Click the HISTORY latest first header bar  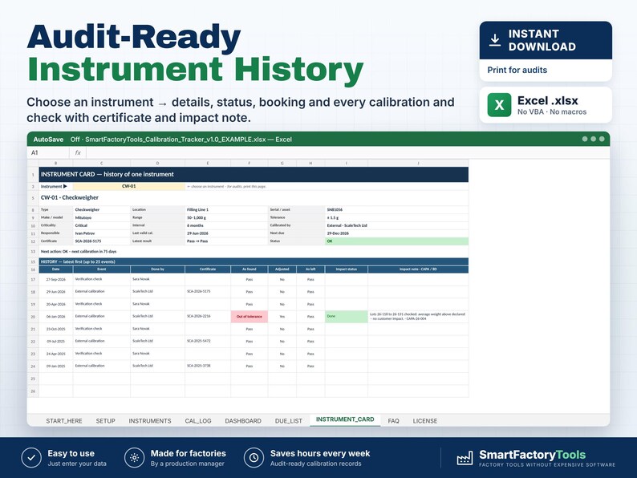click(254, 261)
